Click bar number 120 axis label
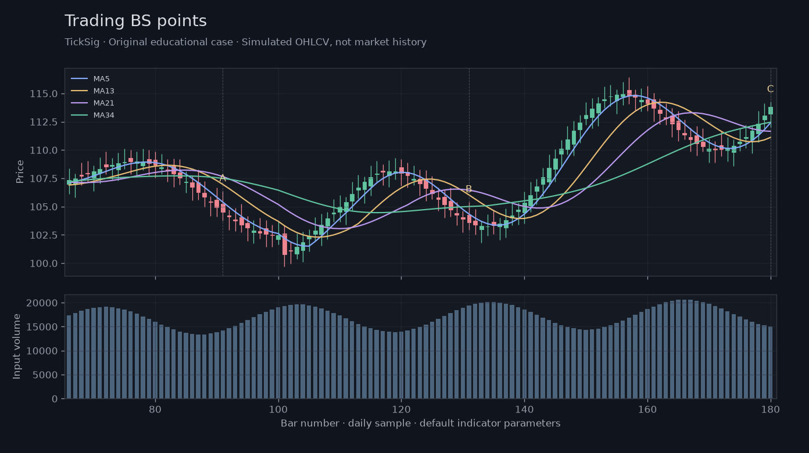The image size is (809, 453). click(401, 409)
